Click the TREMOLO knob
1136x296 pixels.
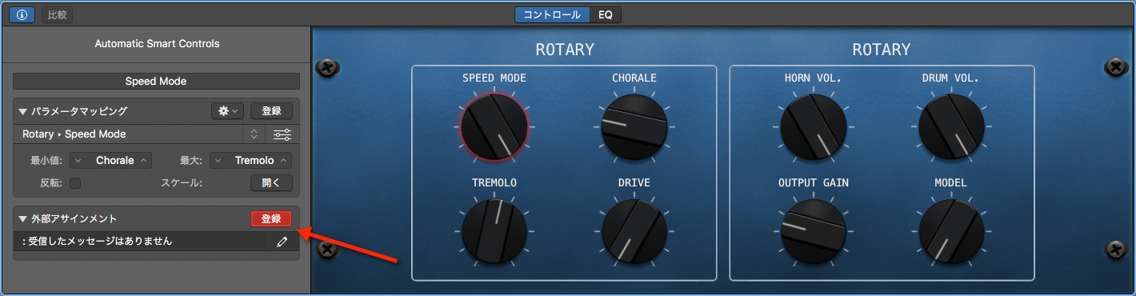point(494,232)
